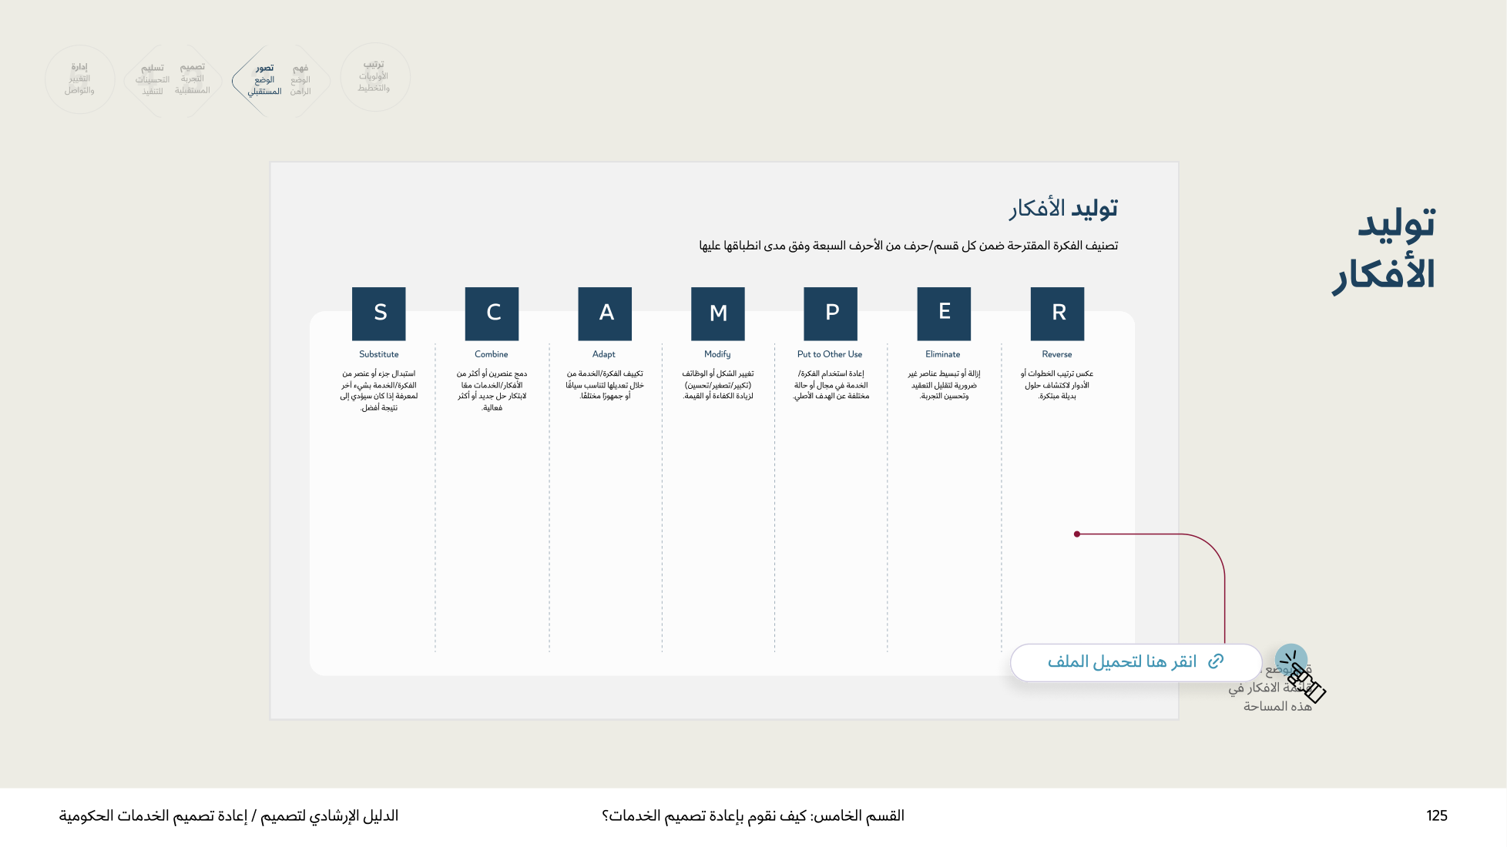
Task: Click the Reverse Arabic description paragraph
Action: tap(1057, 385)
